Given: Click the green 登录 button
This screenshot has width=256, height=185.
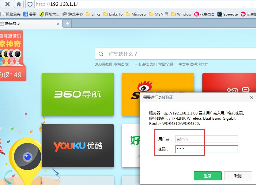Looking at the screenshot, I should 208,176.
